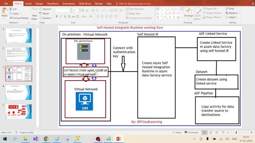Open Quick Styles gallery
Screen dimensions: 255x143
tap(197, 14)
